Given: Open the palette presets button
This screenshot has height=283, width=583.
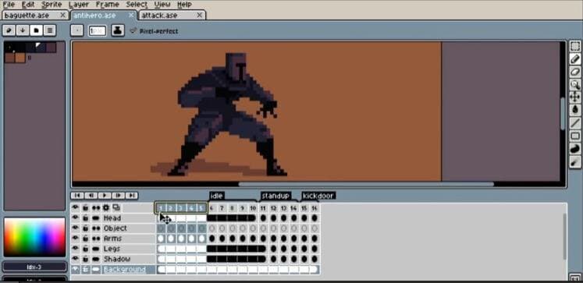Looking at the screenshot, I should click(x=36, y=30).
